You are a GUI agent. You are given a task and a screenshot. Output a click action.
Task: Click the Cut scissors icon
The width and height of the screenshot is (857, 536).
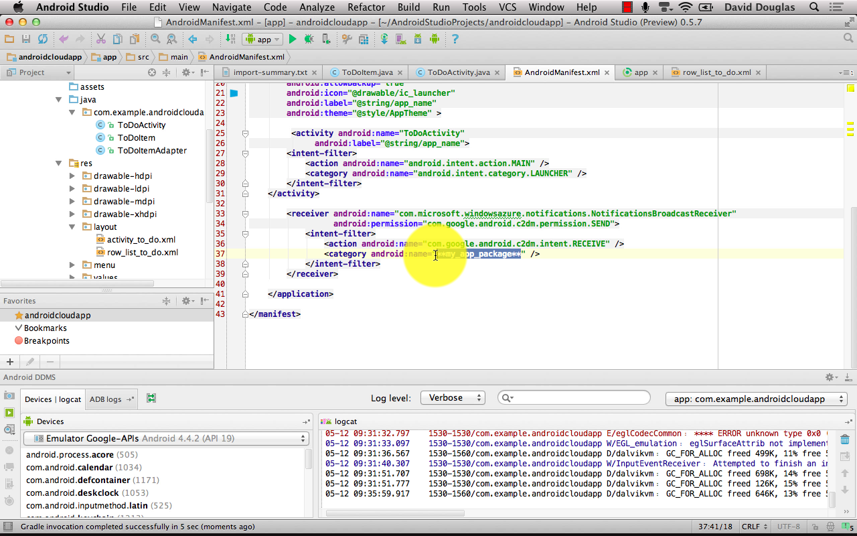[x=101, y=40]
